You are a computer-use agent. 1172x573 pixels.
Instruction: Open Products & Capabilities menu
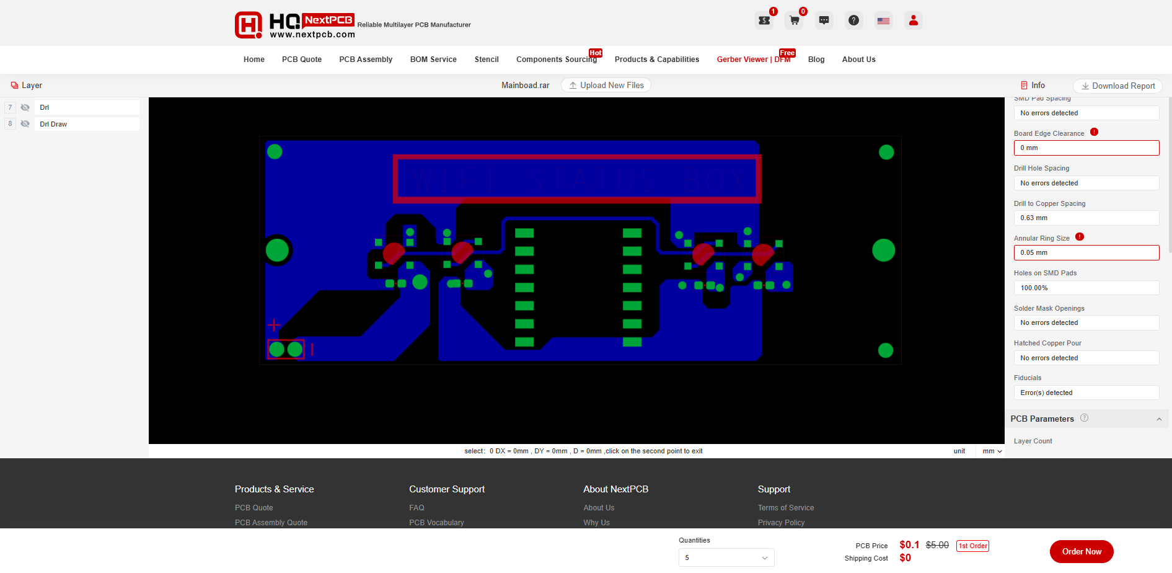pos(657,60)
